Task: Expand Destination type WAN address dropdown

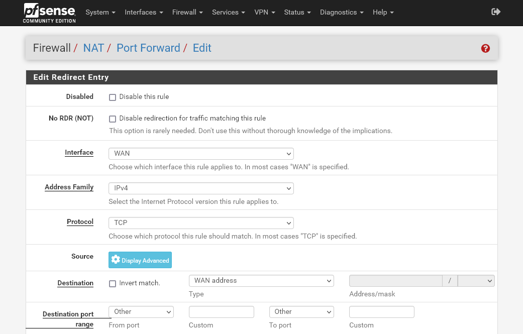Action: (x=261, y=281)
